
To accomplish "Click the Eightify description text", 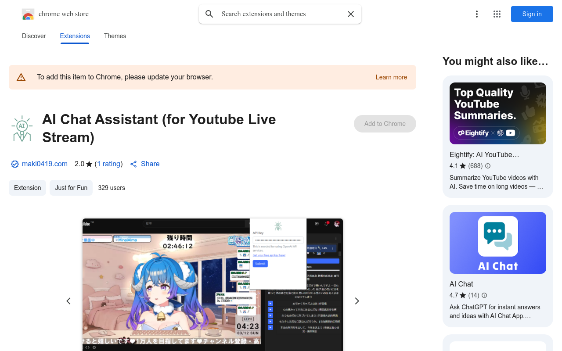I will [x=496, y=182].
